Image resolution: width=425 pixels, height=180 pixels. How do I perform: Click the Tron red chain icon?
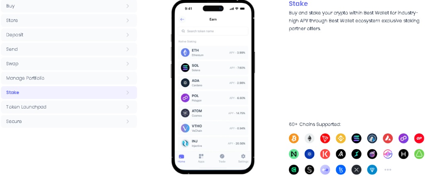pos(325,138)
